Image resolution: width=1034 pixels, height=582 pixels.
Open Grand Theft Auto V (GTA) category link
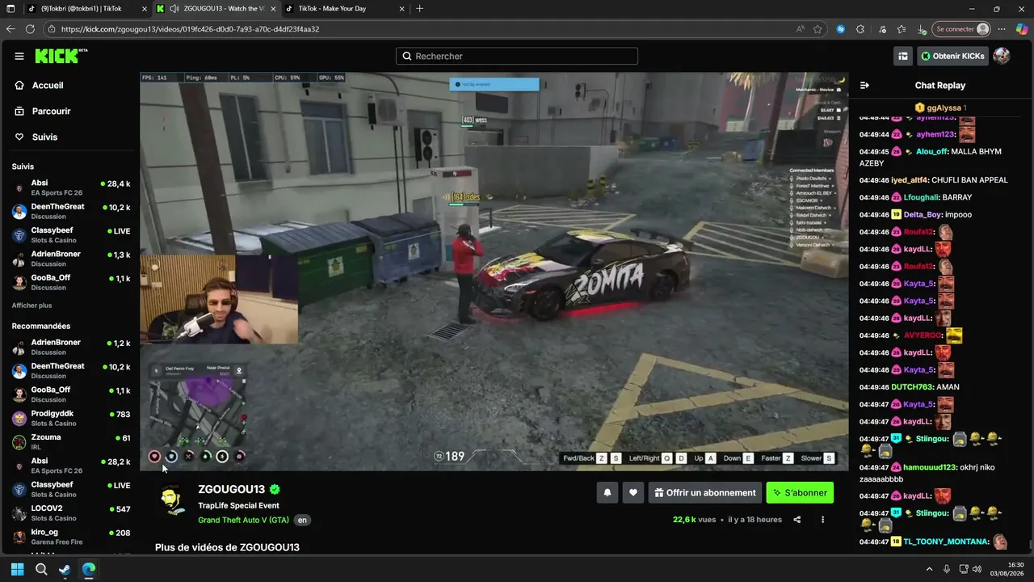(x=243, y=520)
